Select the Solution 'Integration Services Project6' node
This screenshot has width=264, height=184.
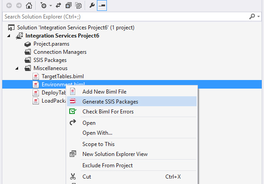click(76, 28)
